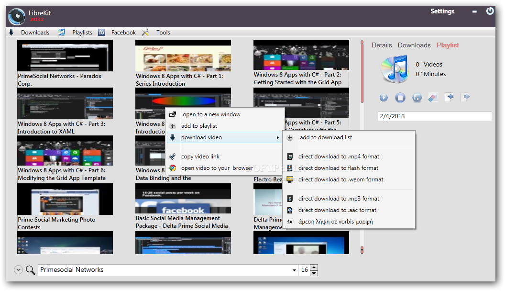Screen dimensions: 505x291
Task: Stop playlist playback with the stop icon
Action: 400,97
